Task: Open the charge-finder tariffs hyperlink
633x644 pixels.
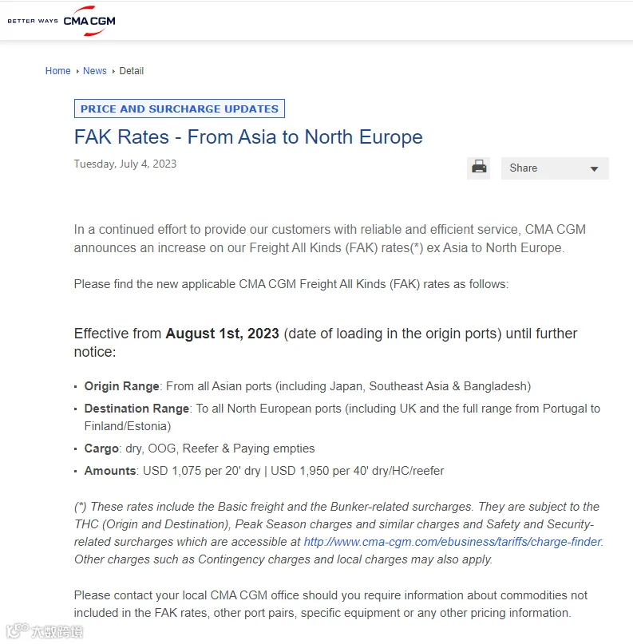Action: [453, 542]
